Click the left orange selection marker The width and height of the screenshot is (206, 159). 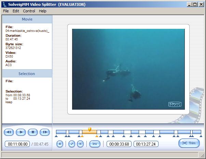point(82,136)
